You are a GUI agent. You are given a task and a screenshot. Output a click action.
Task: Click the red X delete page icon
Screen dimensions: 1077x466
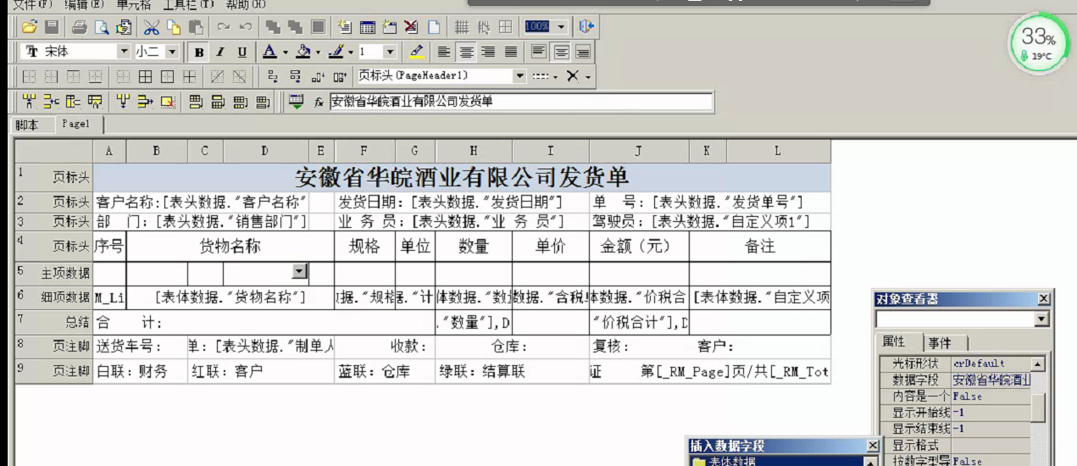[x=411, y=27]
